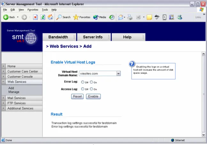Click the Messenger people icon

tap(180, 17)
